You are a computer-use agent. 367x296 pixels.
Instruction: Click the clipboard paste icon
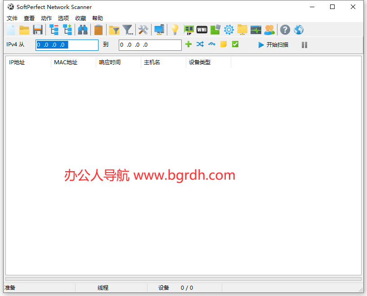coord(98,30)
